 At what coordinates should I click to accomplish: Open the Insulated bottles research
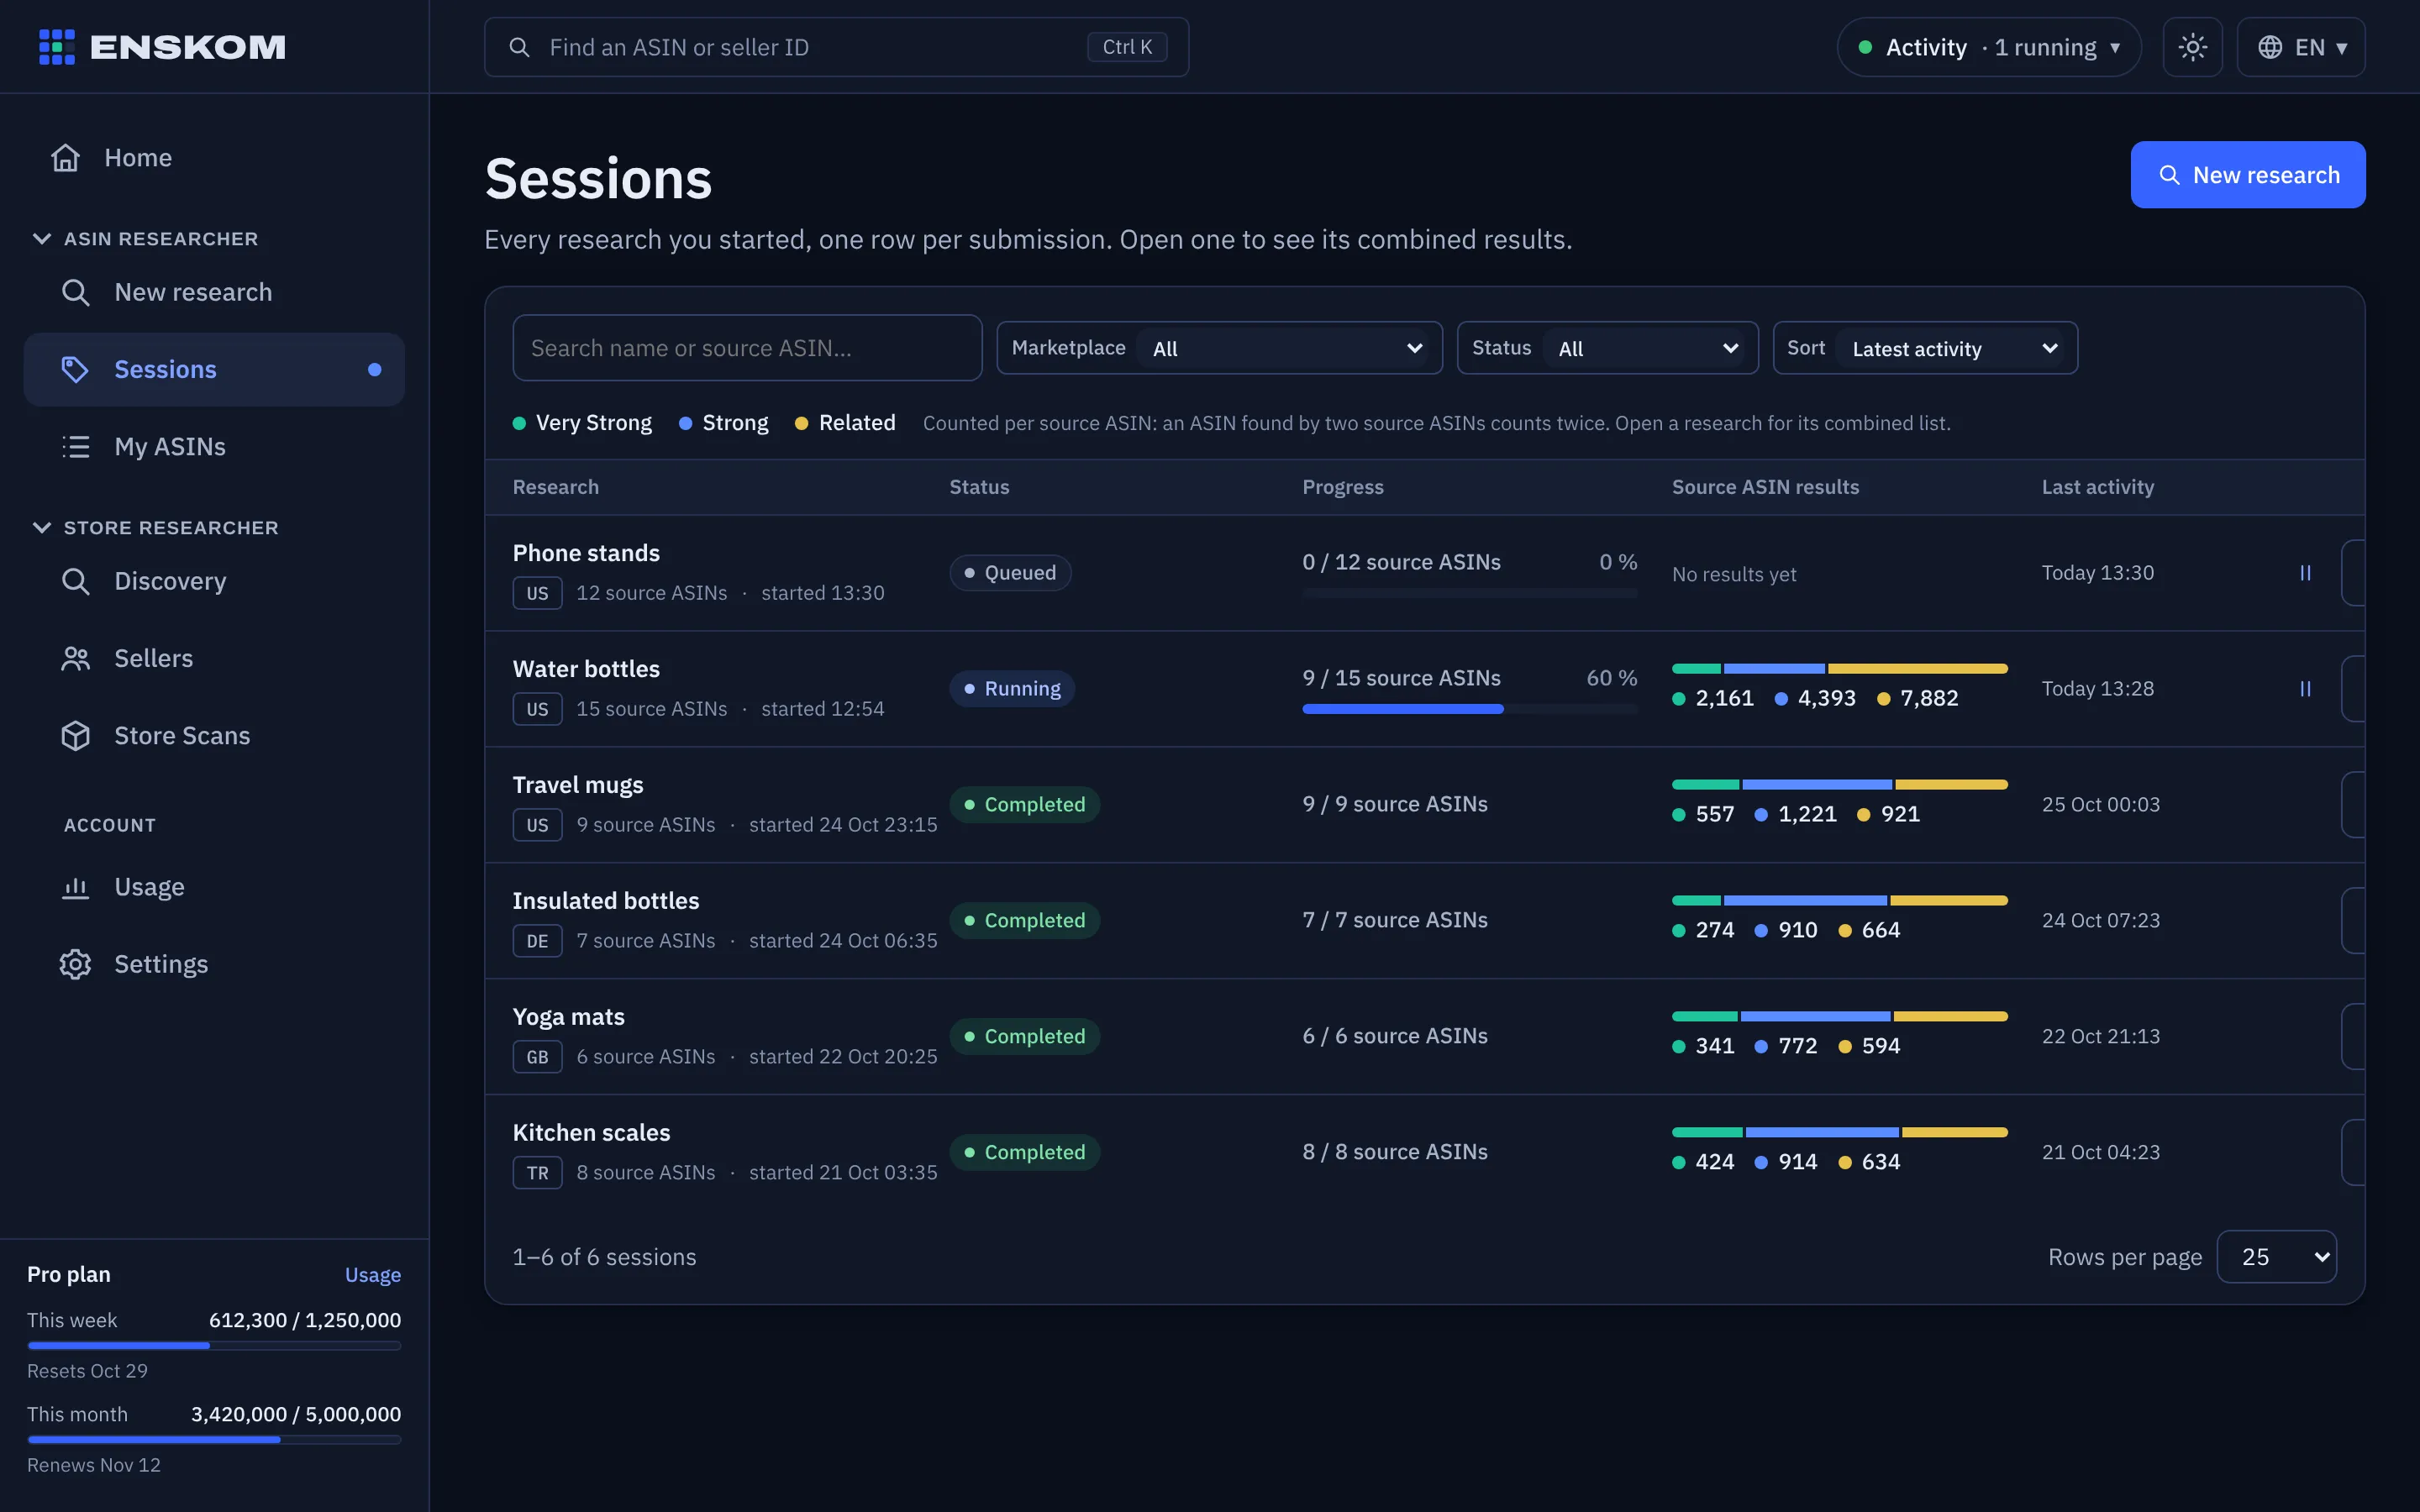605,901
